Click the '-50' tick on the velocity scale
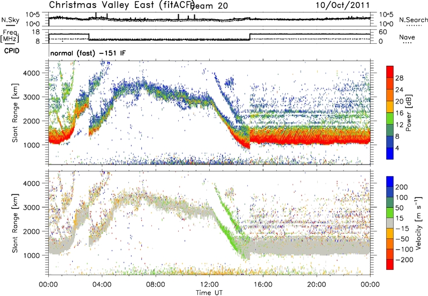 point(403,239)
